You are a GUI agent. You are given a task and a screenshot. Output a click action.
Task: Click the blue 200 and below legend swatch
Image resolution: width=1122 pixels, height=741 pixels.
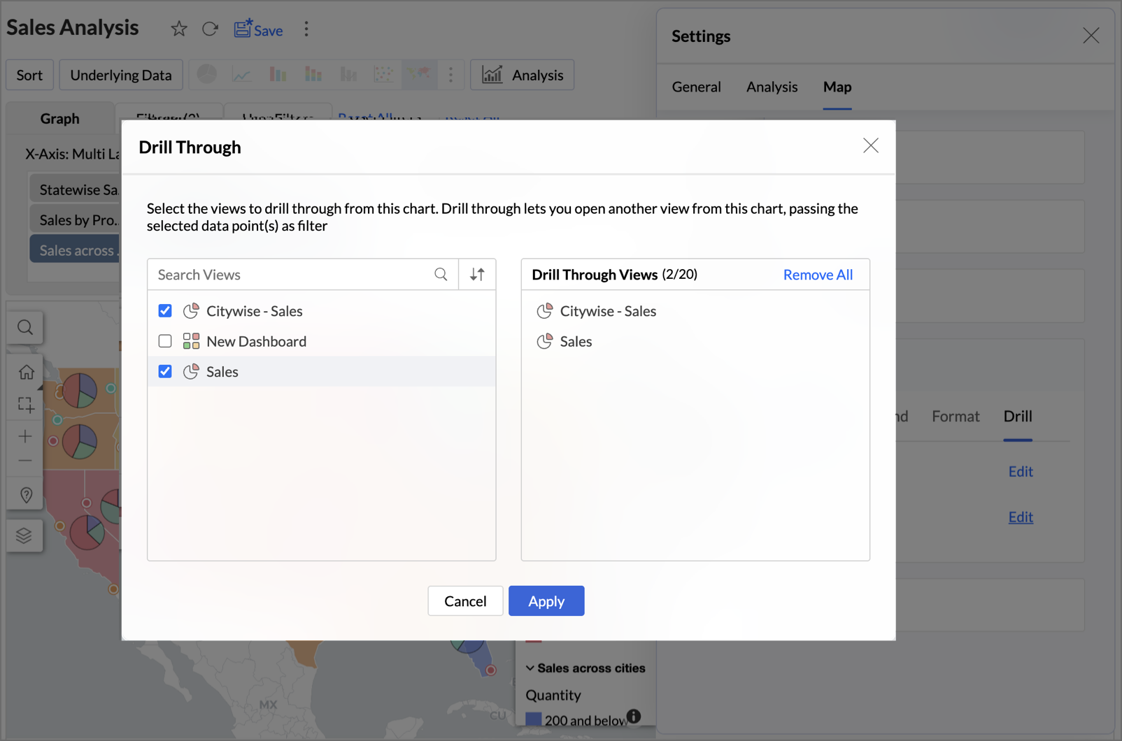533,719
